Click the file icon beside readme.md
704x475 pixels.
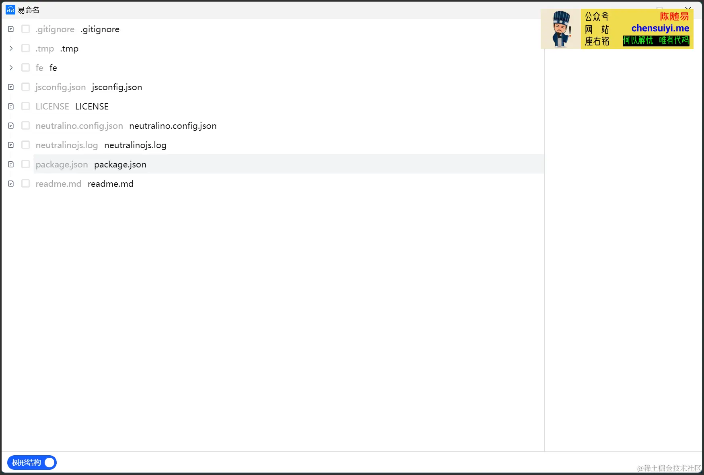coord(11,184)
